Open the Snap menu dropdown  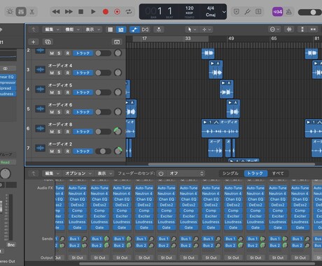pyautogui.click(x=274, y=29)
